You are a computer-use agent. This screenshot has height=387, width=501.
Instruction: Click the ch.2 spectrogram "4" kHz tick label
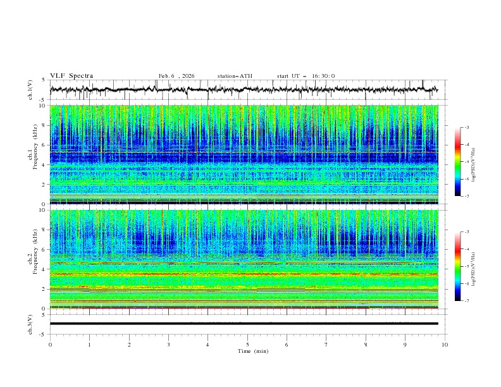(44, 269)
